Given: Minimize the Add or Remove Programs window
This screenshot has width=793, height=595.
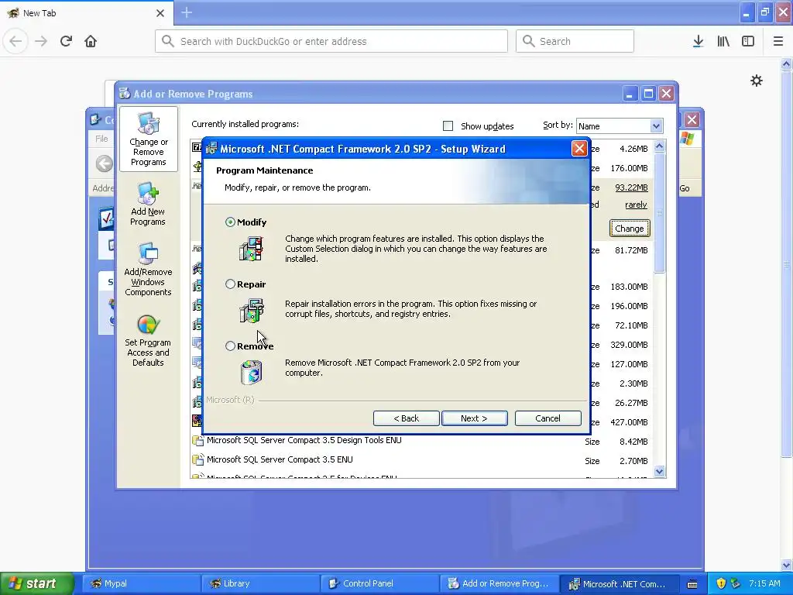Looking at the screenshot, I should (x=630, y=94).
